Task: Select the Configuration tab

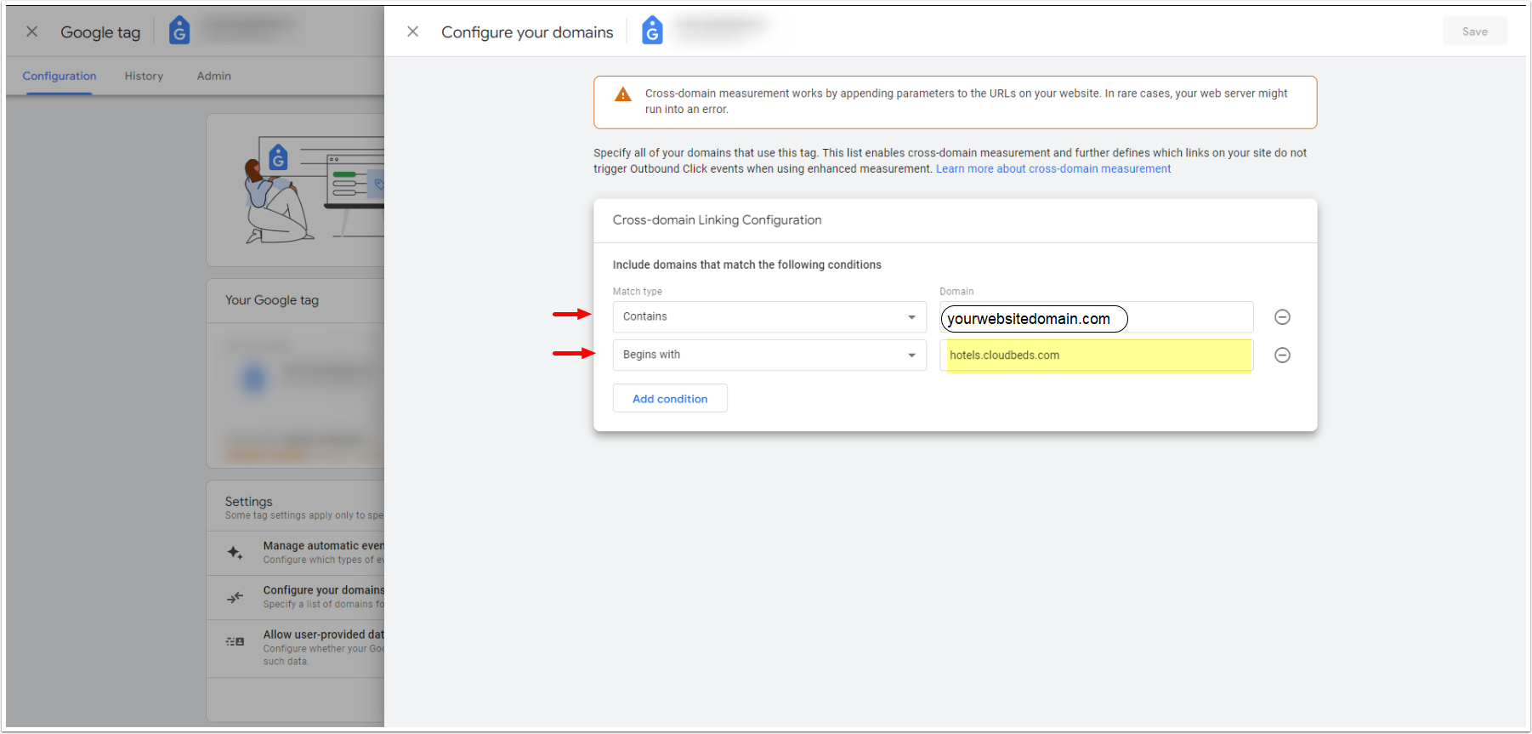Action: pyautogui.click(x=60, y=77)
